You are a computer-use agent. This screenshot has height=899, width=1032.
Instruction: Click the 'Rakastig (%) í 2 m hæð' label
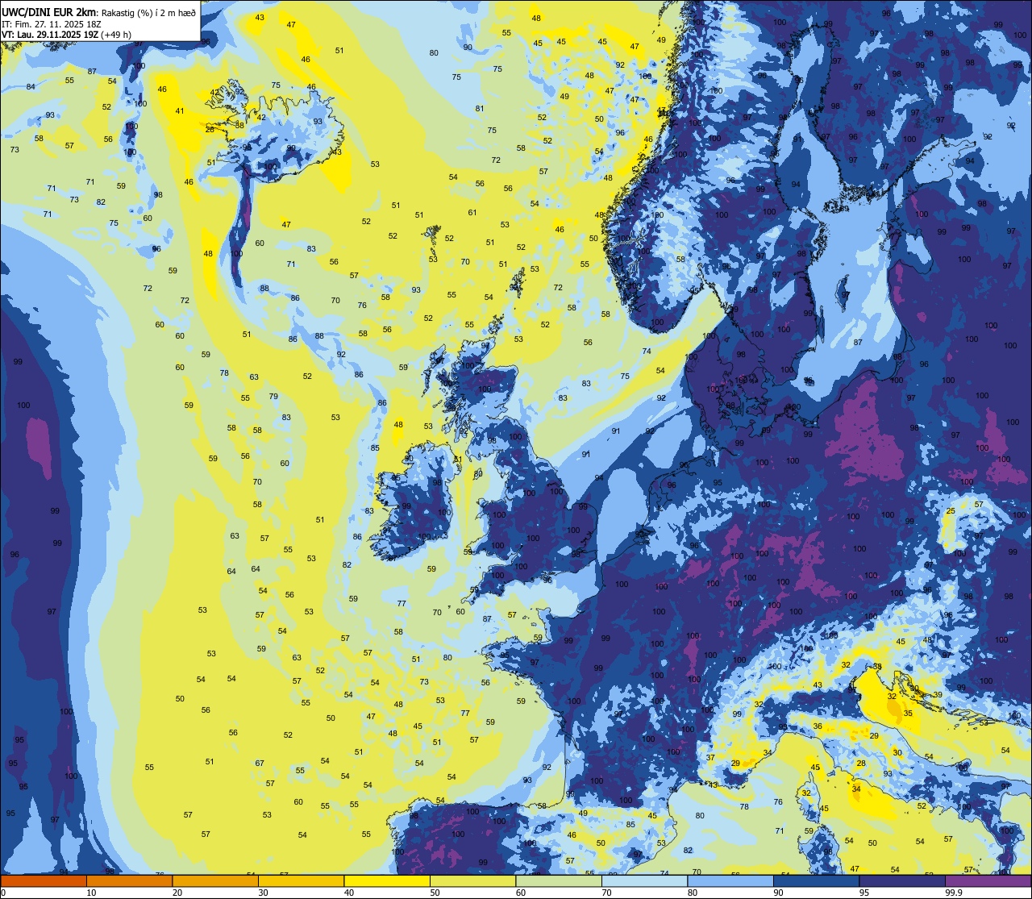(x=148, y=12)
